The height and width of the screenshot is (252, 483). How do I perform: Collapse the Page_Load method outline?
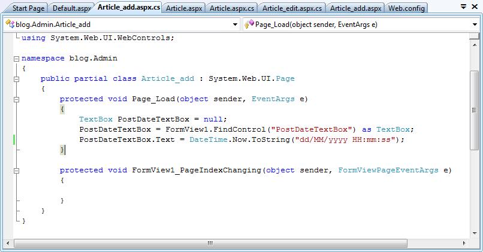(x=17, y=99)
